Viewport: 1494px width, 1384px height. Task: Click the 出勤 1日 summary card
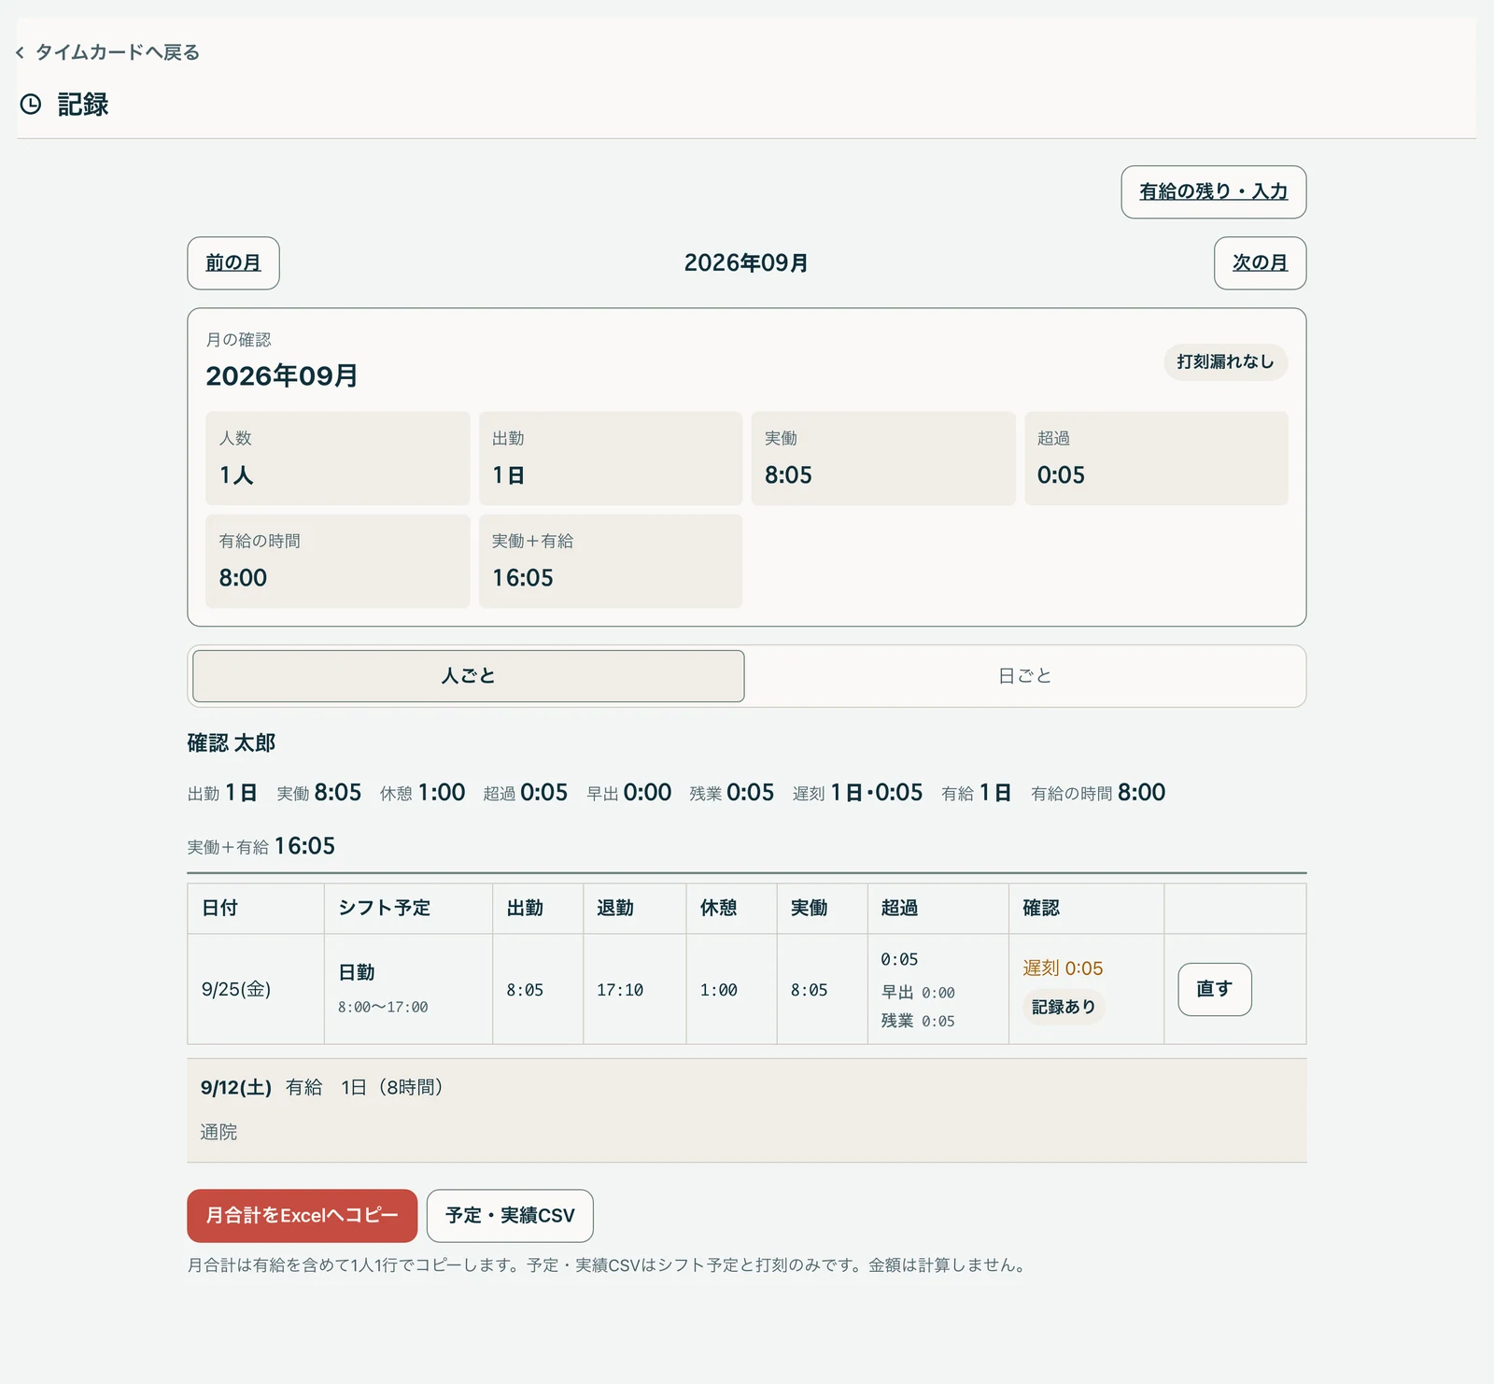pos(611,459)
